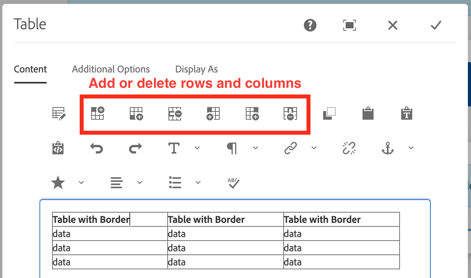Undo the last edit
Viewport: 471px width, 278px height.
click(97, 148)
